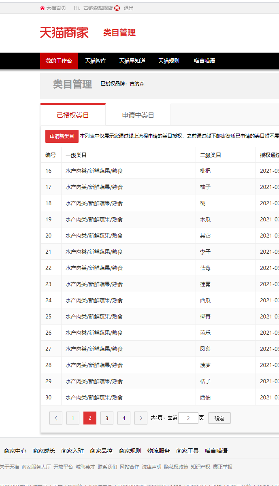Switch to 申请中类目 tab
This screenshot has height=486, width=279.
pyautogui.click(x=138, y=115)
